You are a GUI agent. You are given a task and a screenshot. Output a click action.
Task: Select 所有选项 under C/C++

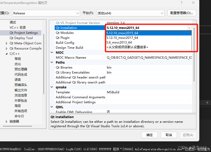[21, 111]
